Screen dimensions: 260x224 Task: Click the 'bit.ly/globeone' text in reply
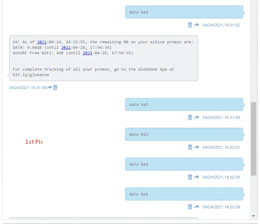31,75
